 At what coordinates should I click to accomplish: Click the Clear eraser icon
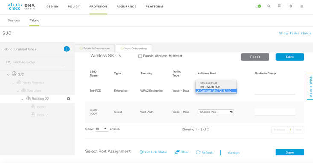click(x=177, y=152)
